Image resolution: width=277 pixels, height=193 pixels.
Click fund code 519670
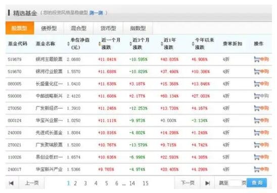click(x=15, y=71)
